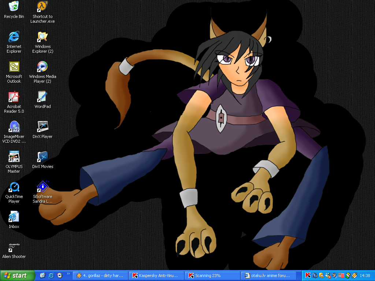375x281 pixels.
Task: Select the Internet Explorer desktop icon
Action: pos(14,42)
